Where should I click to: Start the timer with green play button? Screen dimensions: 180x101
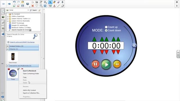click(x=106, y=64)
